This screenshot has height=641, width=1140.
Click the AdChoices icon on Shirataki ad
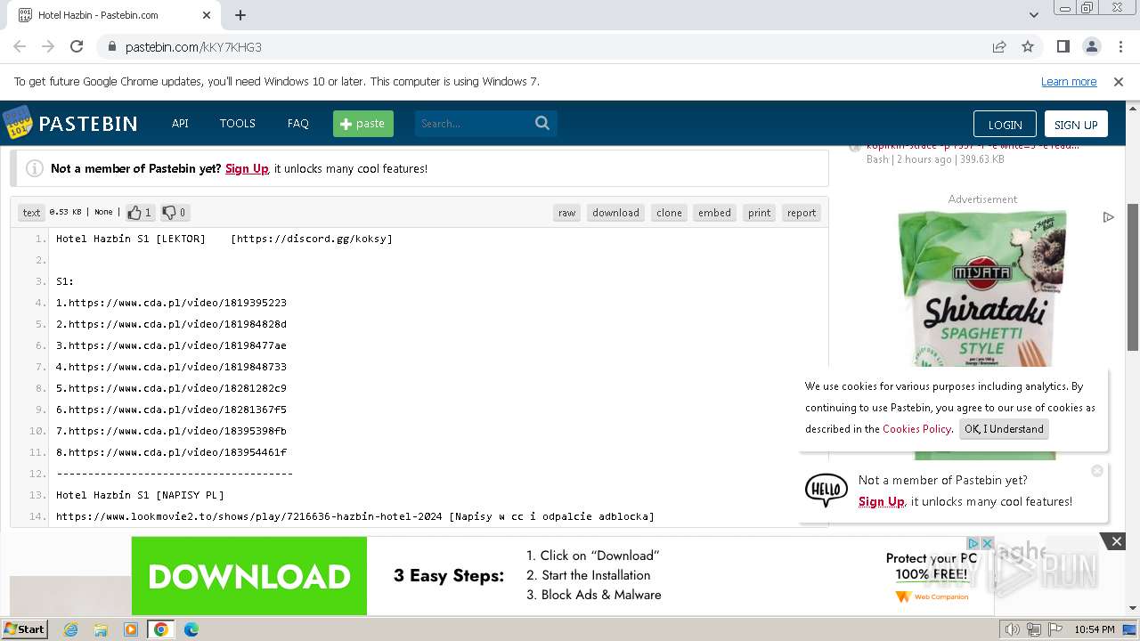(1108, 216)
